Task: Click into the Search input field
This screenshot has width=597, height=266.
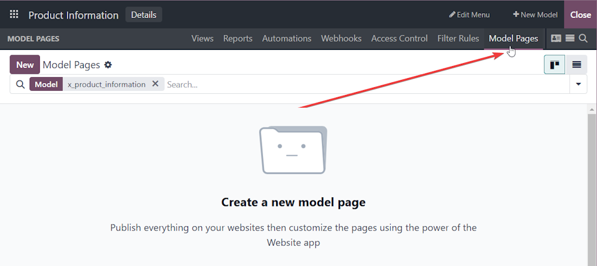Action: click(x=362, y=84)
